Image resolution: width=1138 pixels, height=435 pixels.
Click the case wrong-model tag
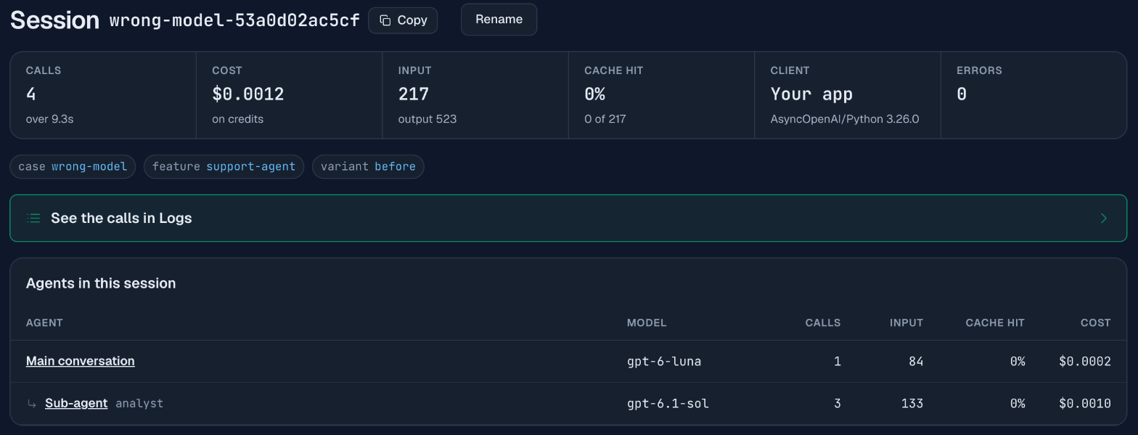[73, 166]
